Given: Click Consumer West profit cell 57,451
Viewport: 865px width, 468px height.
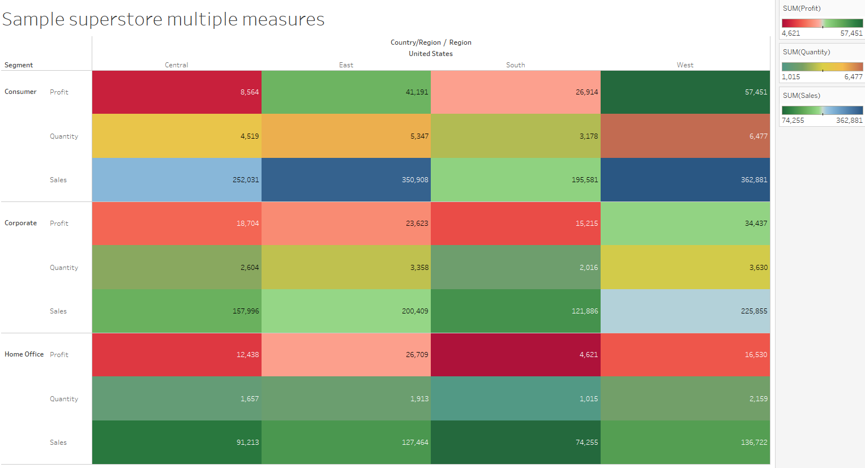Looking at the screenshot, I should tap(685, 92).
